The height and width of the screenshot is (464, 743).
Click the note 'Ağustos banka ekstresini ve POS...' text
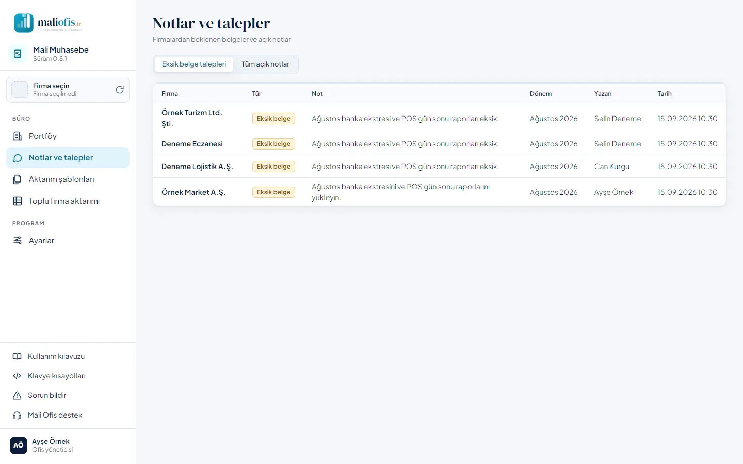pos(401,192)
